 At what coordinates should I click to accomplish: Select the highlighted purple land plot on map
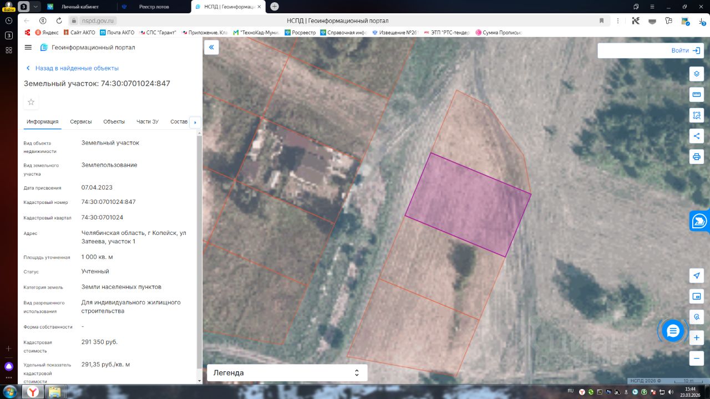pos(468,204)
